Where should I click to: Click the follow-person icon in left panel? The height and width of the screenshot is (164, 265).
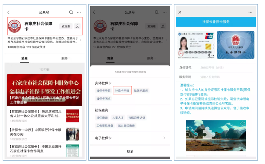pos(77,26)
